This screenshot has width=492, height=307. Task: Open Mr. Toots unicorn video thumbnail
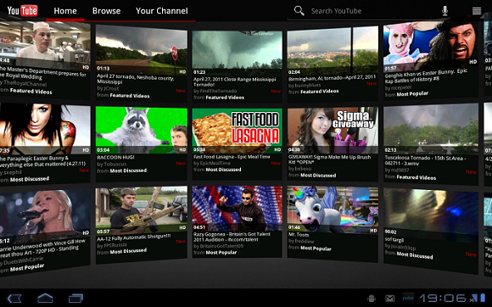(x=333, y=210)
